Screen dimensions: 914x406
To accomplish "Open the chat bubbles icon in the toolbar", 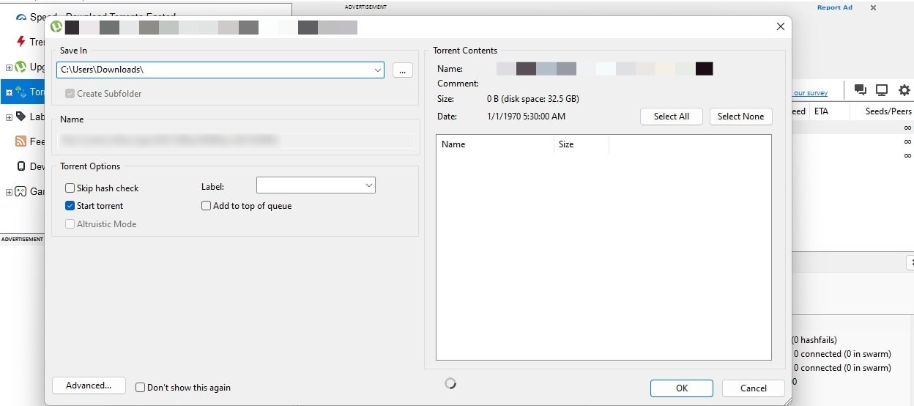I will 861,90.
